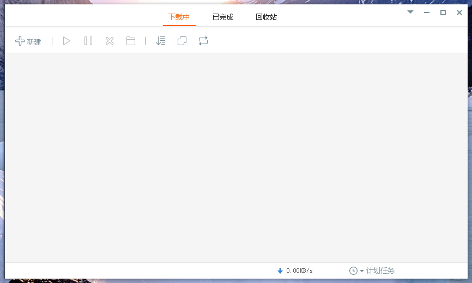
Task: Click the sort order icon
Action: (160, 41)
